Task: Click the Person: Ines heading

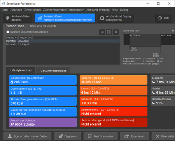Action: click(15, 26)
